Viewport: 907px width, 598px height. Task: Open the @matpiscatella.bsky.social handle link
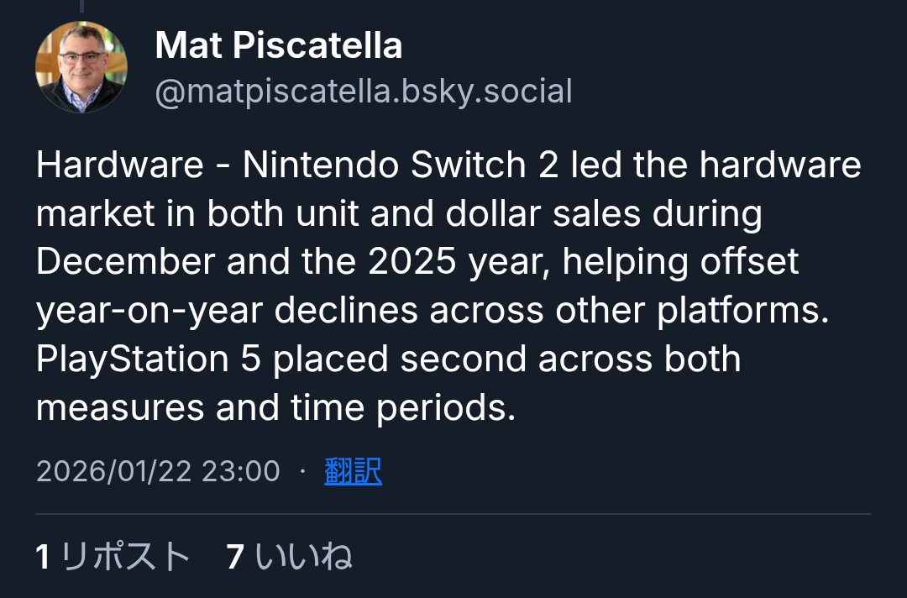[x=364, y=91]
